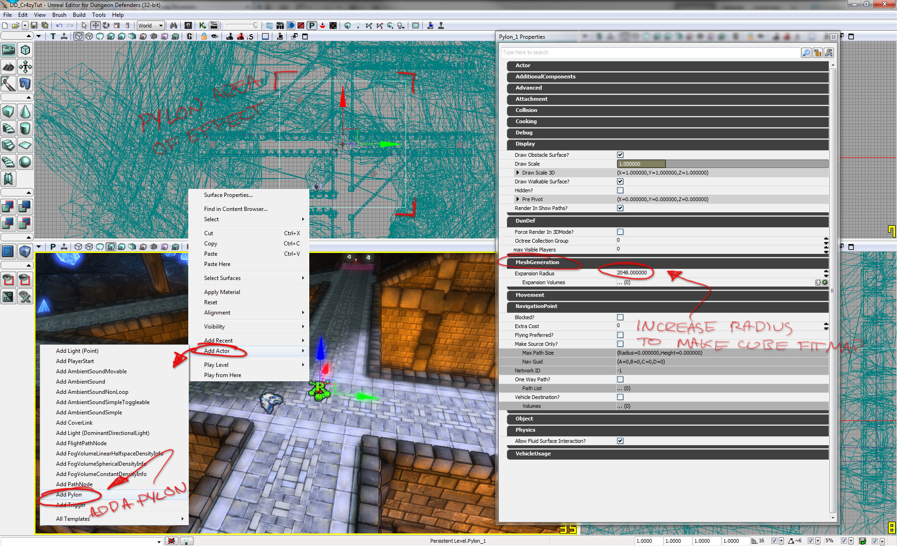
Task: Click the properties search field
Action: click(x=650, y=53)
